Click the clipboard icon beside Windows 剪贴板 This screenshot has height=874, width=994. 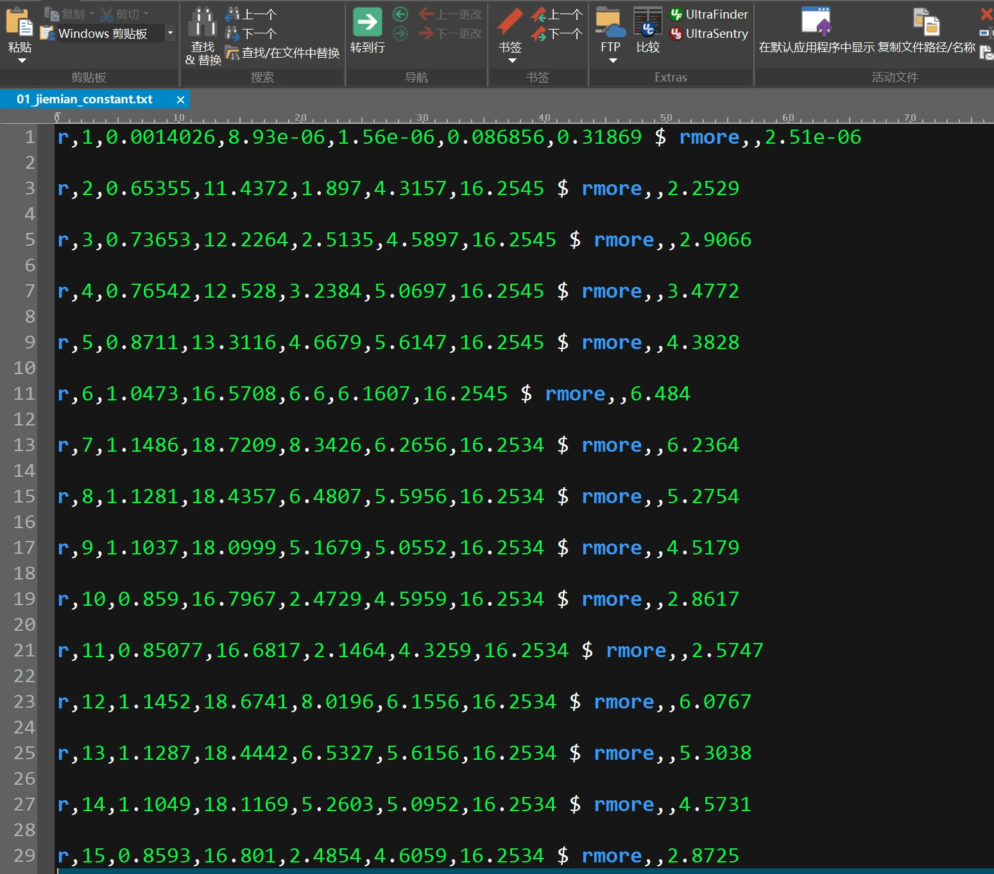(x=47, y=33)
